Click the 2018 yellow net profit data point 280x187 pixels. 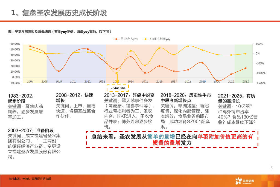coord(188,46)
